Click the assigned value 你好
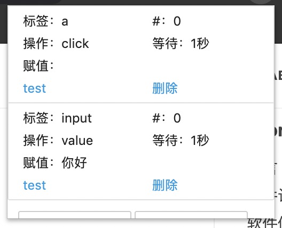Viewport: 282px width, 228px height. [74, 162]
